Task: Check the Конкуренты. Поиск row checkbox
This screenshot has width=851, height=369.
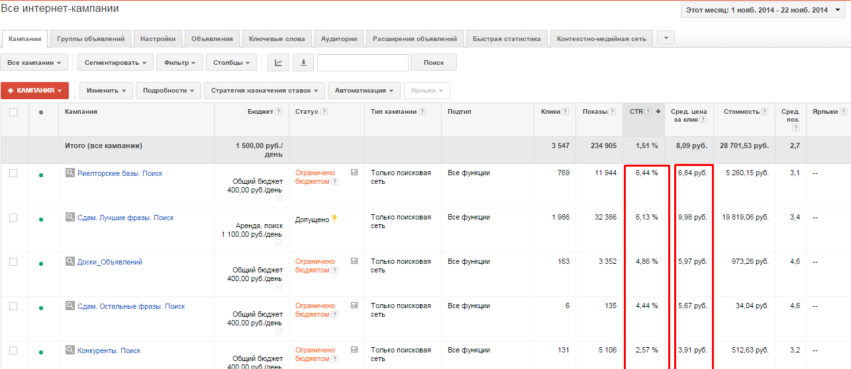Action: (13, 350)
